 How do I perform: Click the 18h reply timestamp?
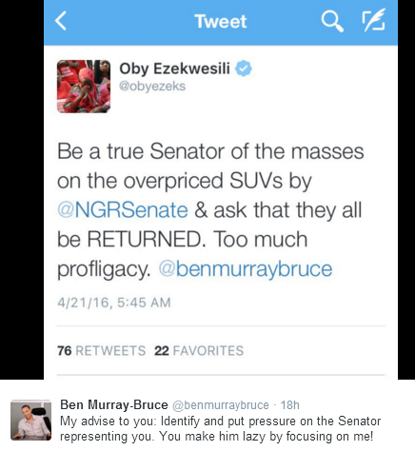[289, 405]
